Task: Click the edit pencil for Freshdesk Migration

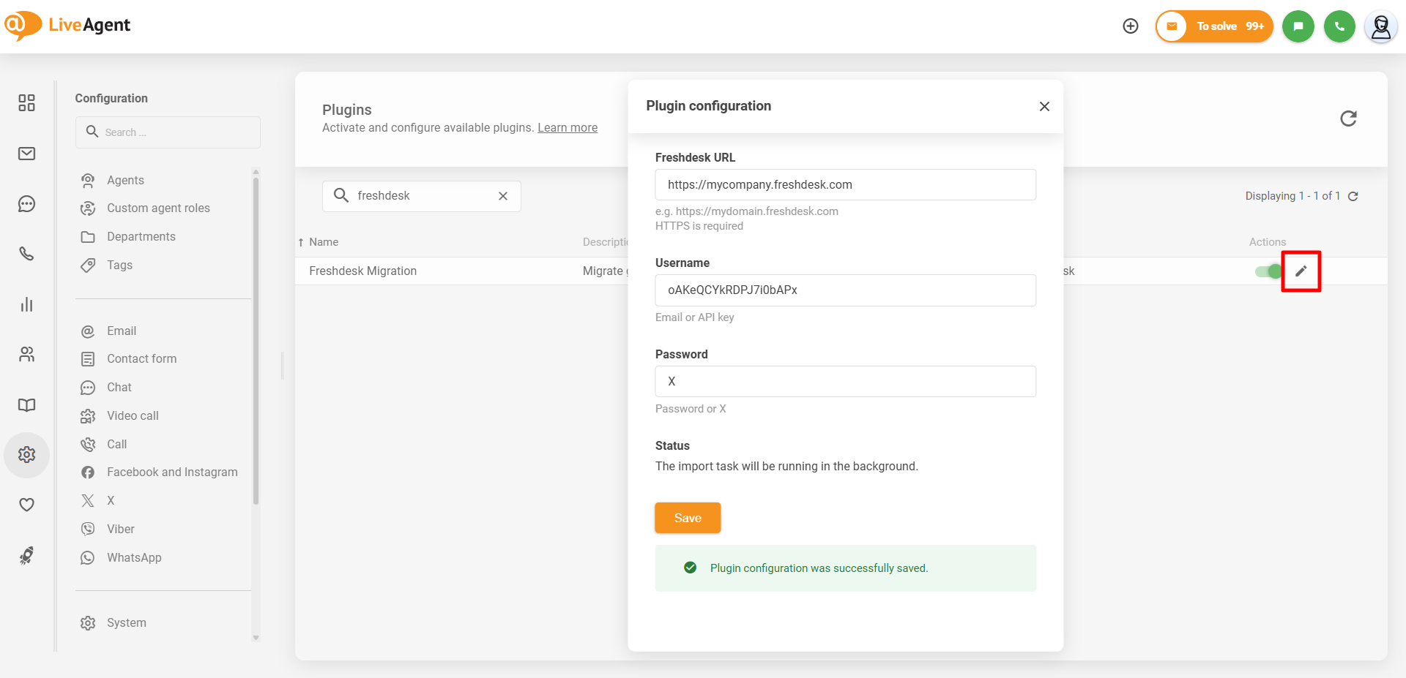Action: pyautogui.click(x=1301, y=271)
